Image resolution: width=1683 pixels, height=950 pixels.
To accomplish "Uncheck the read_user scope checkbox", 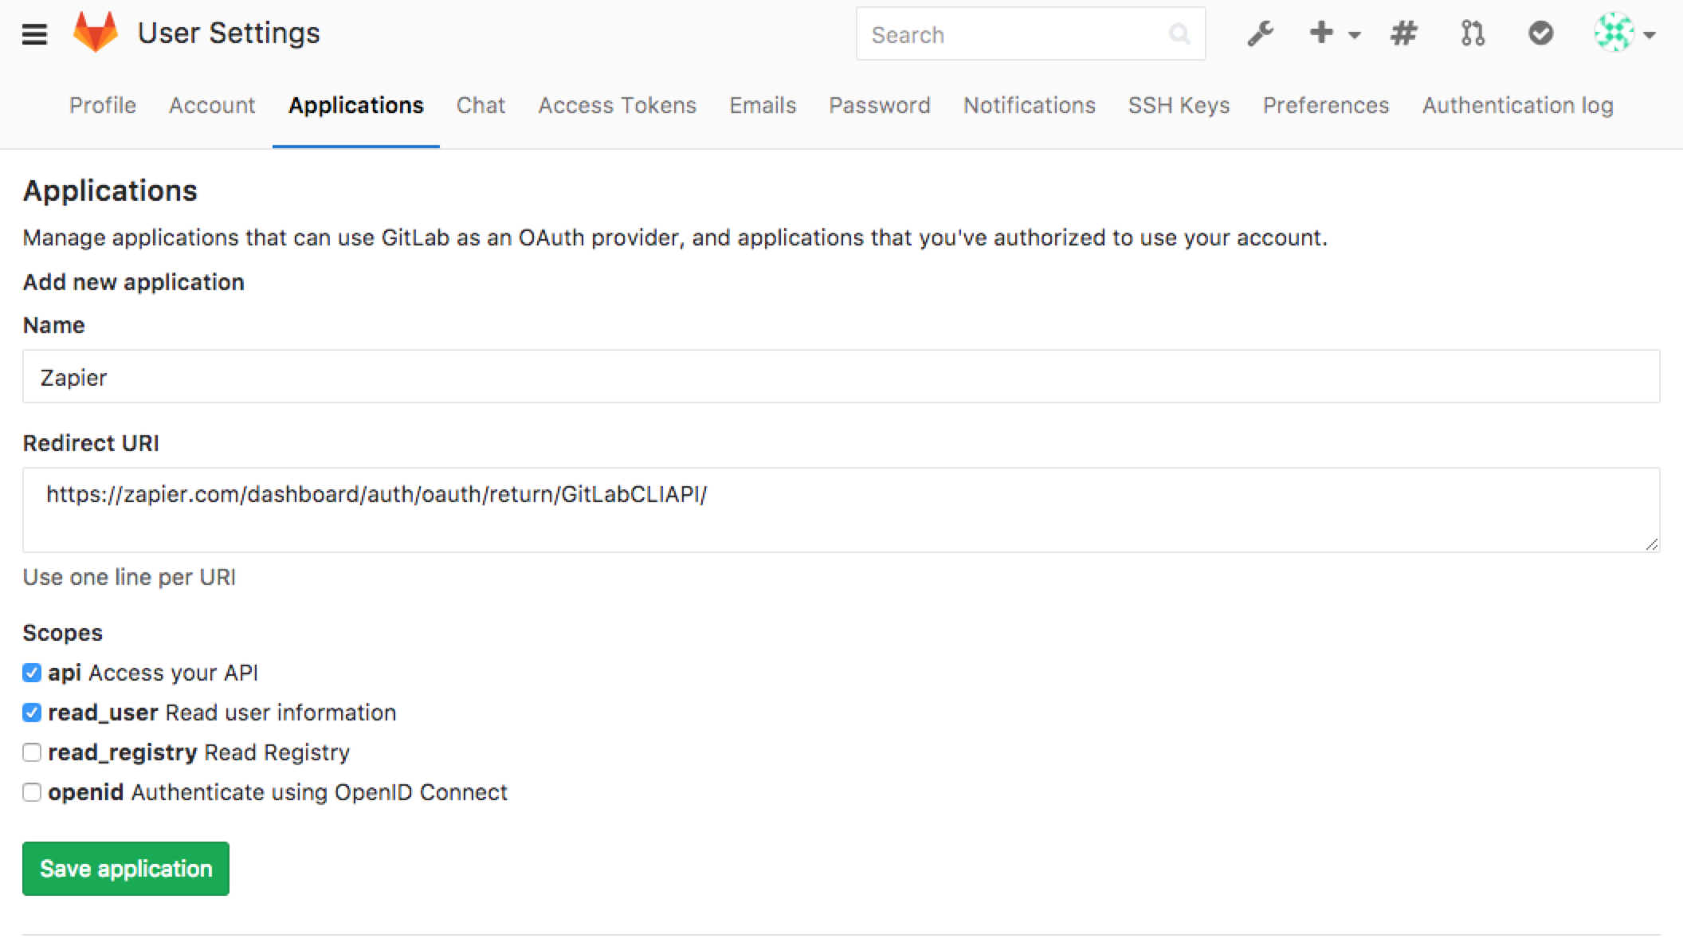I will [32, 712].
